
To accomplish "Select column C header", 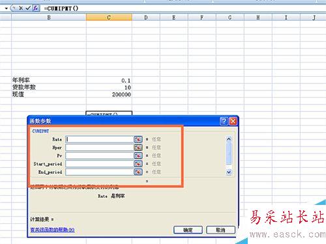I will [x=109, y=18].
